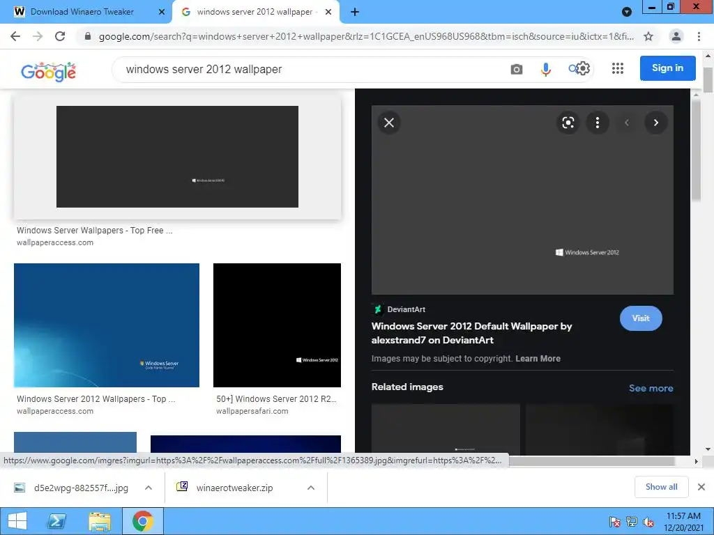Click the large preview wallpaper image

[522, 200]
